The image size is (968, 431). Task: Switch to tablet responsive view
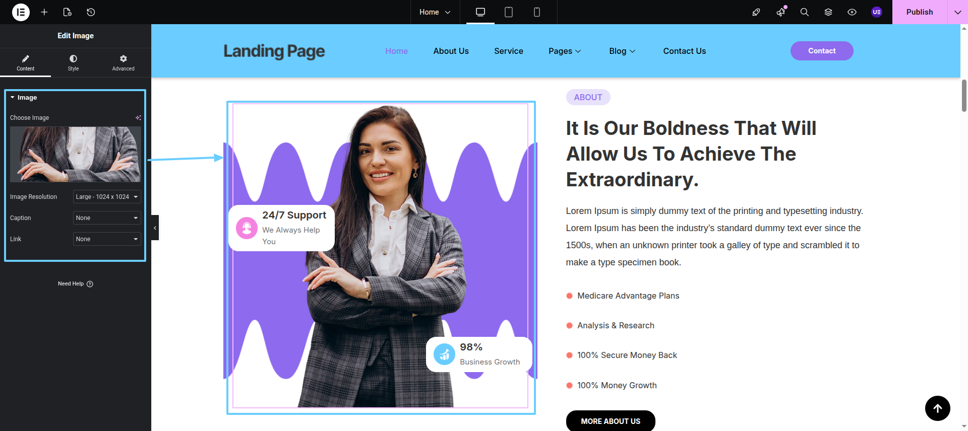click(509, 12)
